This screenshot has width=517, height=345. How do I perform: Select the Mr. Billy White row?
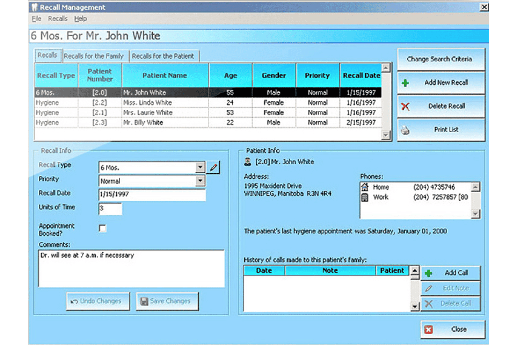[208, 123]
